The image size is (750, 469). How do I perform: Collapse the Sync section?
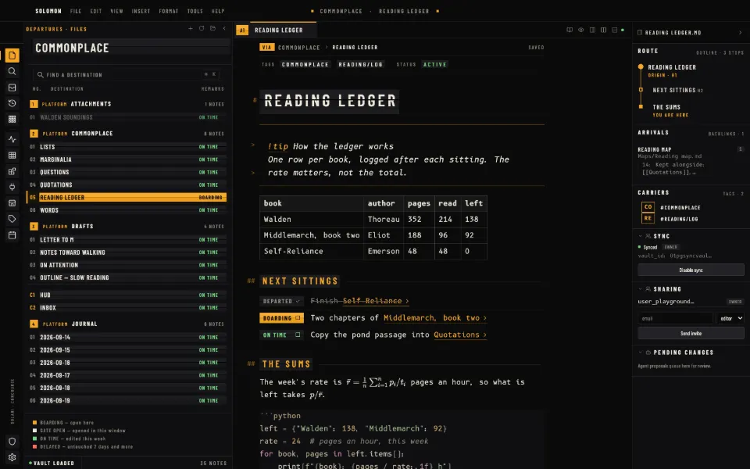click(640, 236)
